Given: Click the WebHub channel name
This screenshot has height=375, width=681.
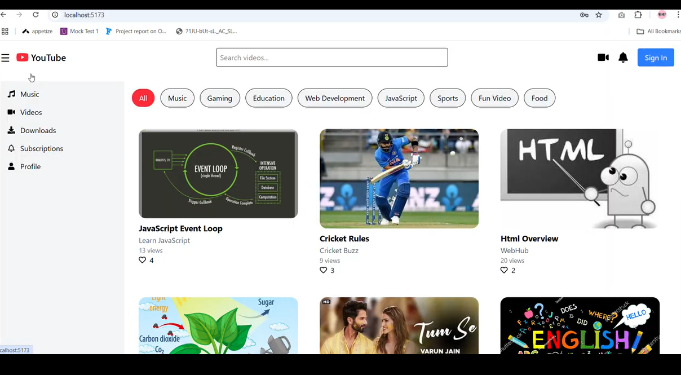Looking at the screenshot, I should click(514, 250).
